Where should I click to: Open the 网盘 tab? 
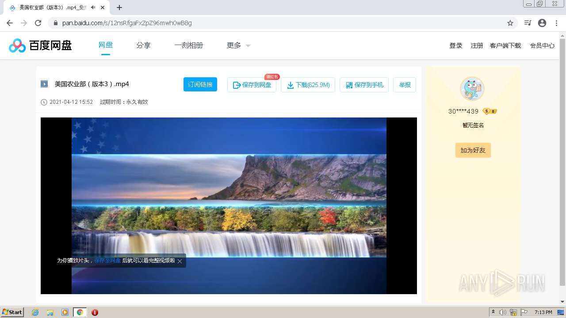(x=106, y=45)
